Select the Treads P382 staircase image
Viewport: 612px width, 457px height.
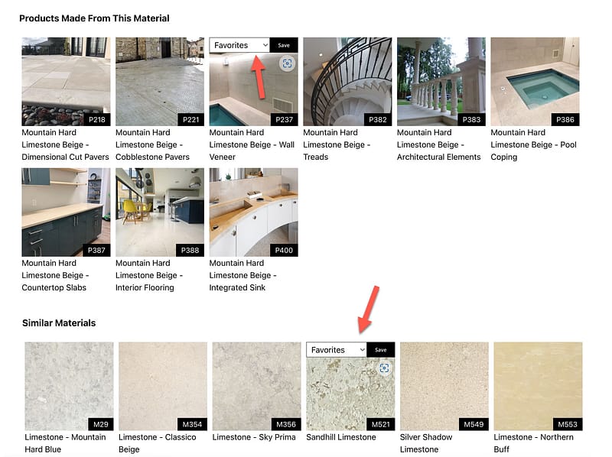pyautogui.click(x=347, y=82)
